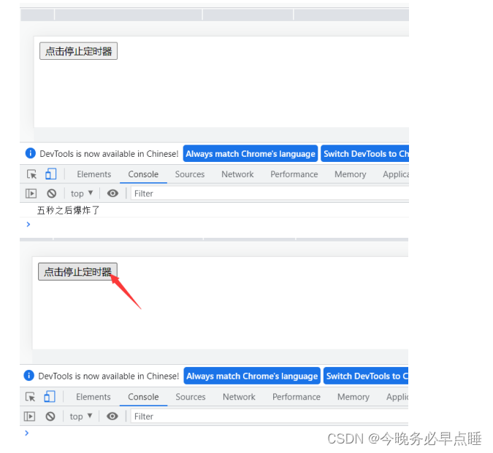The image size is (493, 453).
Task: Click info icon in lower DevTools notice
Action: click(29, 376)
